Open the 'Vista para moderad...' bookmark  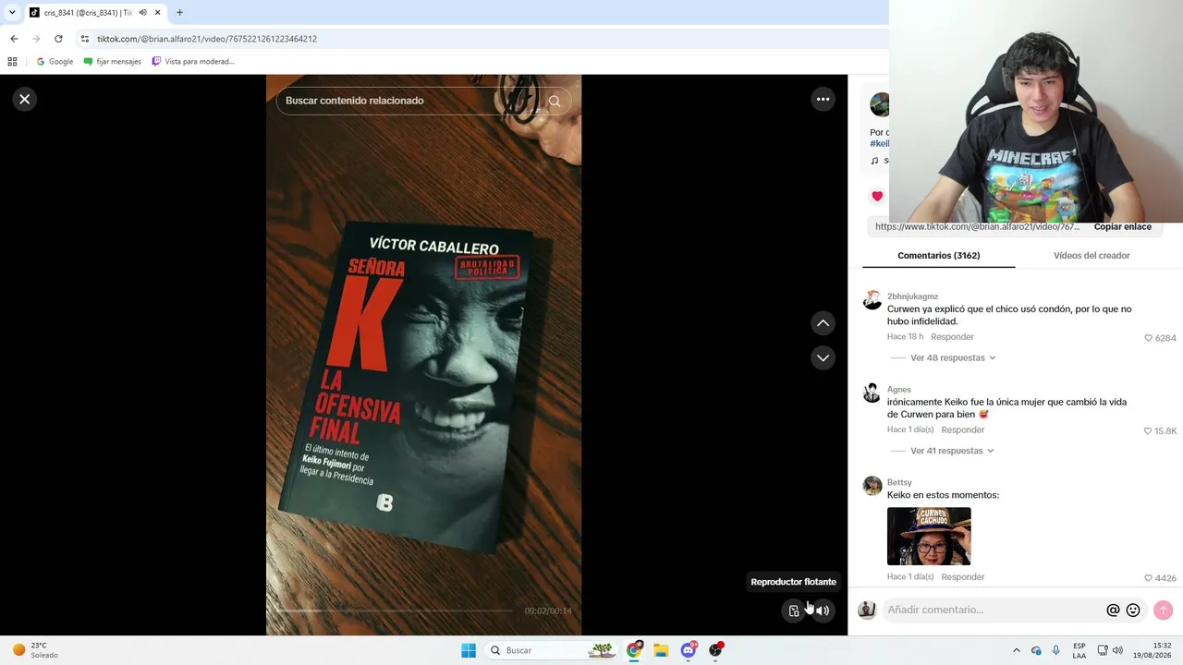click(x=193, y=62)
